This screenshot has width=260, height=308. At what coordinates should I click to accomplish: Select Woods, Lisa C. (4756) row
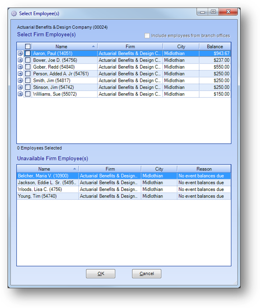[124, 189]
